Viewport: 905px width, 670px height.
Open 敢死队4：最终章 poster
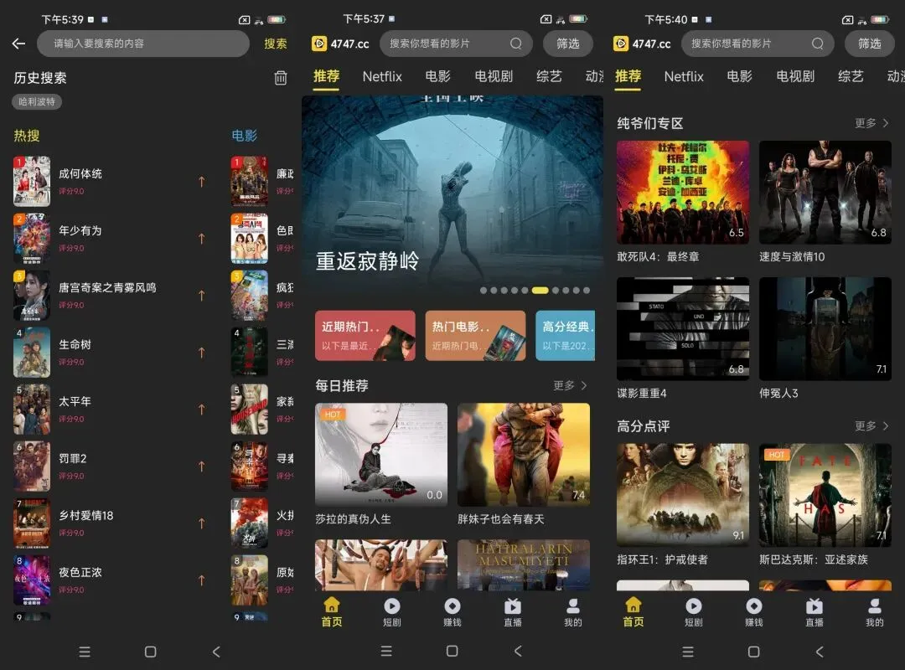click(683, 192)
